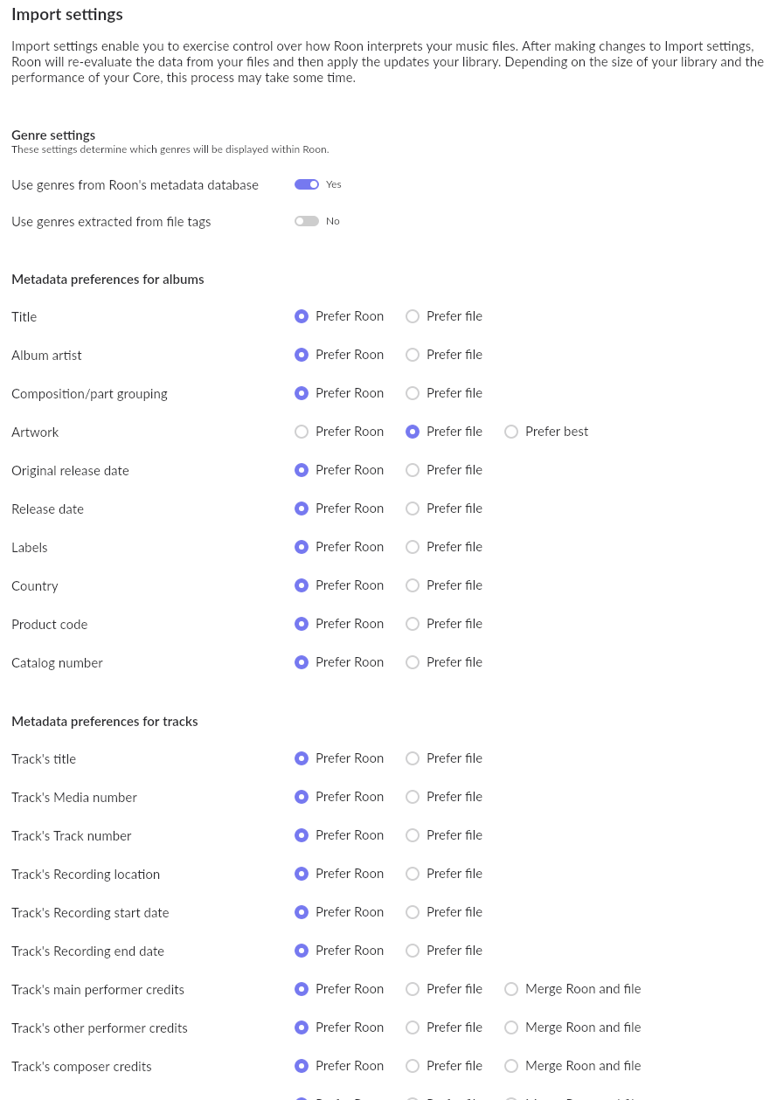This screenshot has height=1100, width=777.
Task: Set Original release date to Prefer file
Action: (413, 470)
